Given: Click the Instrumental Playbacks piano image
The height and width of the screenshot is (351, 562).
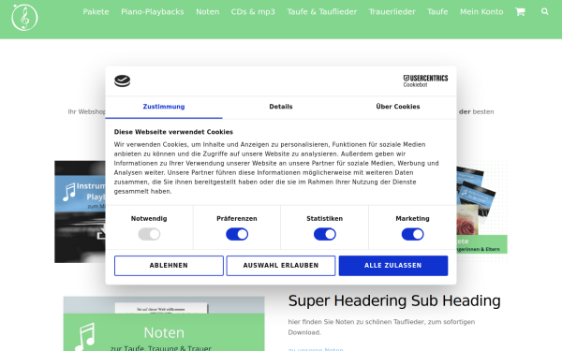Looking at the screenshot, I should click(80, 212).
